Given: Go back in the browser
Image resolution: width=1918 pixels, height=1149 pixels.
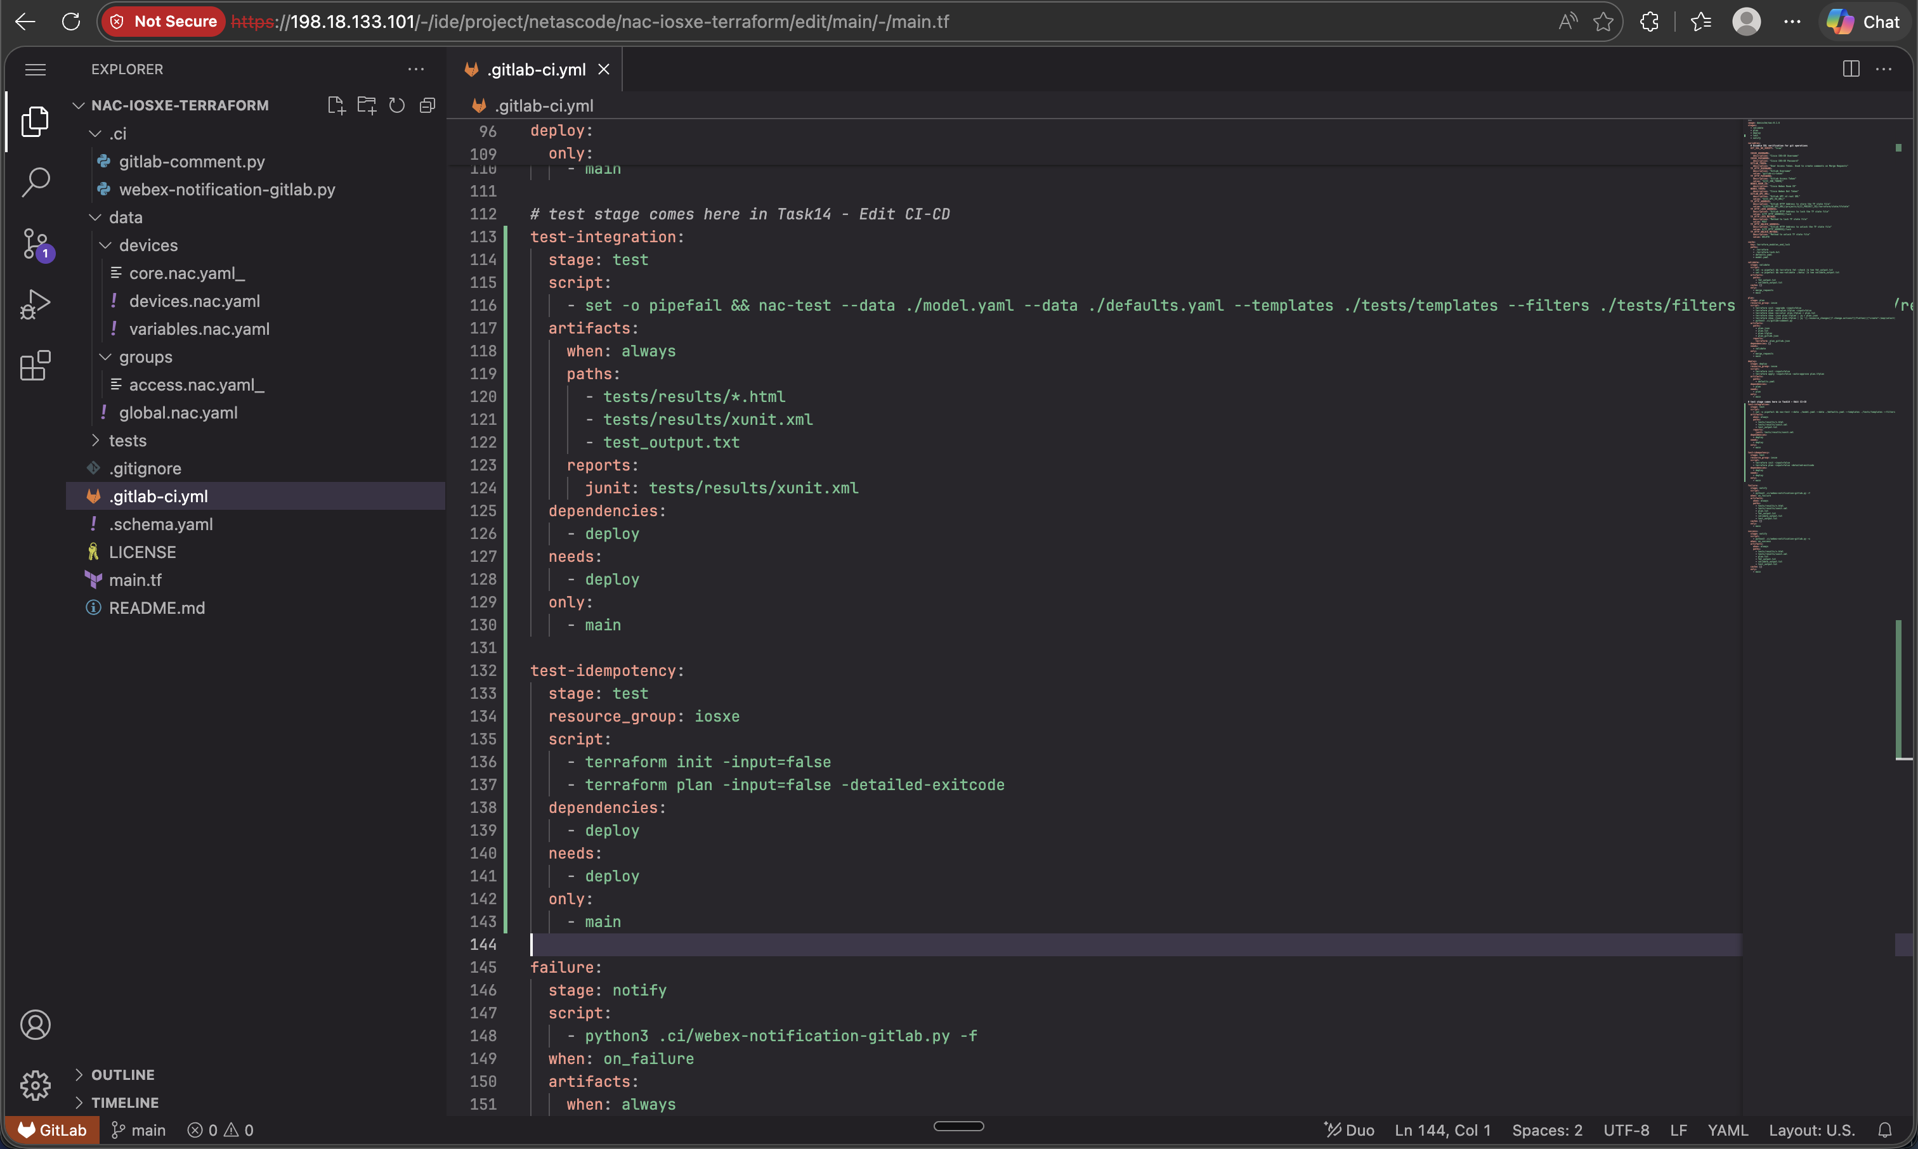Looking at the screenshot, I should click(25, 22).
